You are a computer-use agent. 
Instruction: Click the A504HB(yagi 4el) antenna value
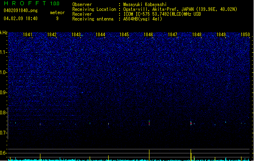[x=143, y=19]
